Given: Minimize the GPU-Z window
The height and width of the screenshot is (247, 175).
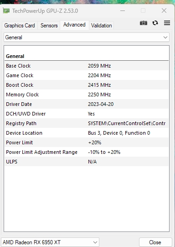Looking at the screenshot, I should (123, 11).
